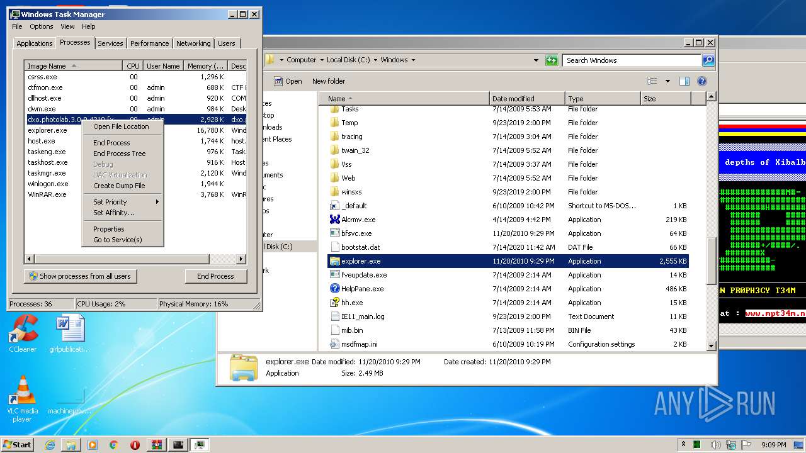Expand the Computer breadcrumb arrow
The height and width of the screenshot is (453, 806).
(321, 60)
